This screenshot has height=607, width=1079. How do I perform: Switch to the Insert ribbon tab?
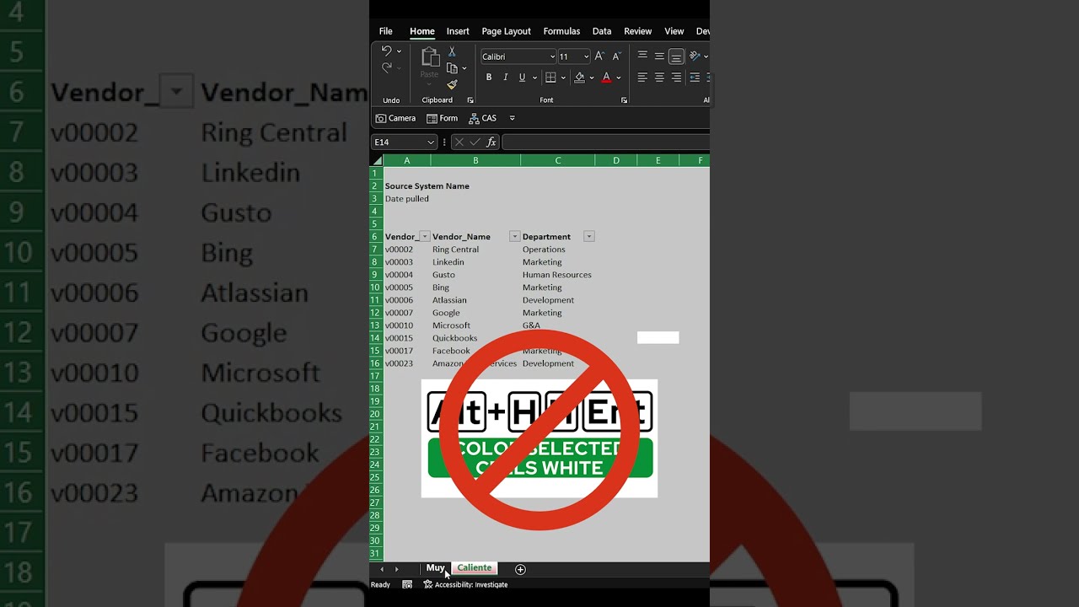458,31
